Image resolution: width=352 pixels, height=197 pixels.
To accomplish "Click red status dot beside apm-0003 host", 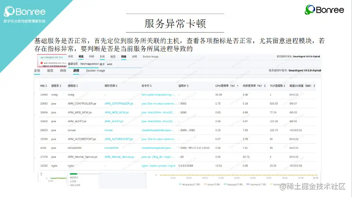I will click(x=42, y=63).
